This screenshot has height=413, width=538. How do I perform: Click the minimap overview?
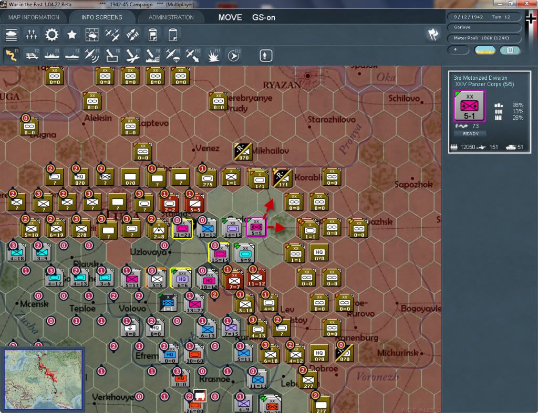pyautogui.click(x=44, y=379)
